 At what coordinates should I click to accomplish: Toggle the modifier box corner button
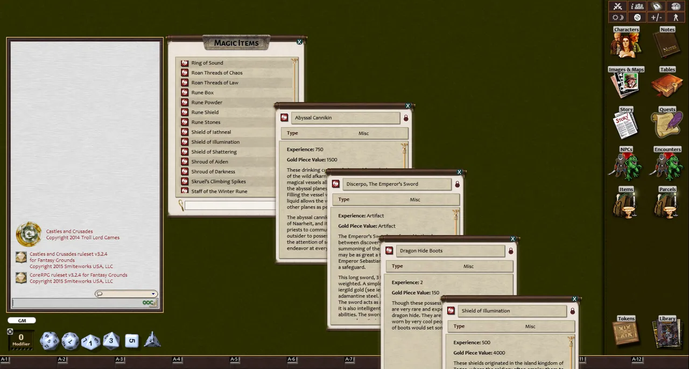10,332
